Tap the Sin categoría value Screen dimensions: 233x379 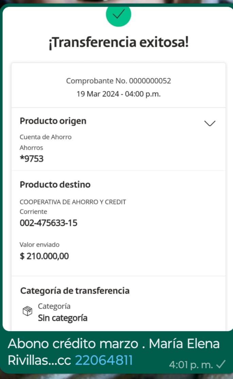pyautogui.click(x=63, y=318)
